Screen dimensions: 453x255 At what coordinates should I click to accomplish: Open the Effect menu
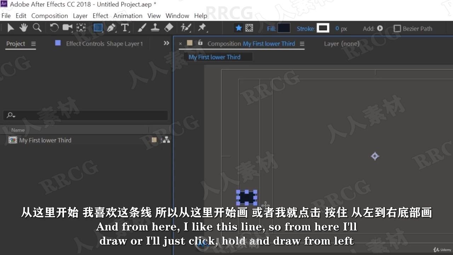point(101,16)
